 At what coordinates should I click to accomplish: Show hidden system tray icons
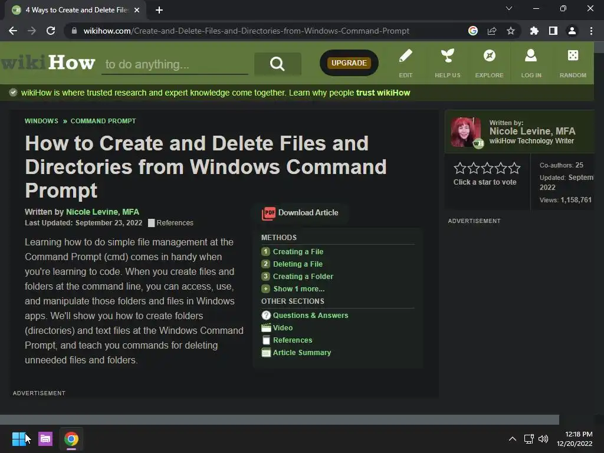click(x=513, y=439)
